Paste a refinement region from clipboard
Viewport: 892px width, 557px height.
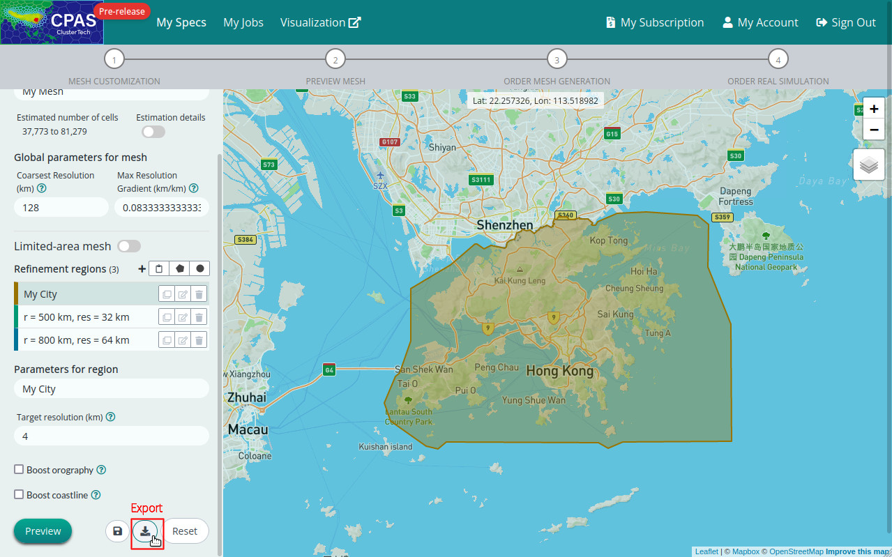[x=159, y=268]
